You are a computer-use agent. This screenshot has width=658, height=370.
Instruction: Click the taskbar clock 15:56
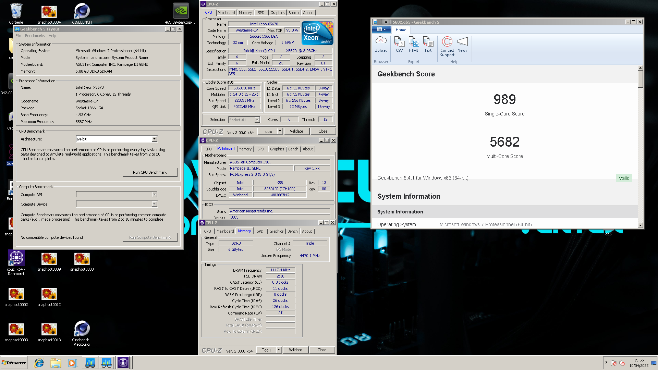pos(639,360)
